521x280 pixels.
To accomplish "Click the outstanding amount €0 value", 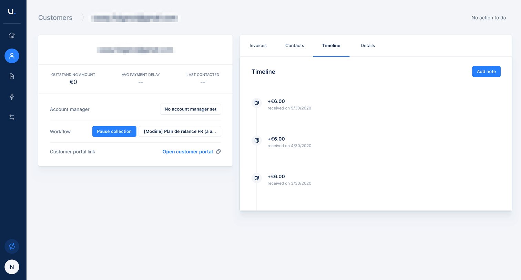I will click(x=73, y=82).
